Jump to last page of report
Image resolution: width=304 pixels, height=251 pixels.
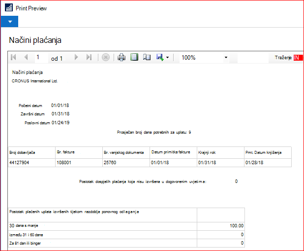pos(89,57)
